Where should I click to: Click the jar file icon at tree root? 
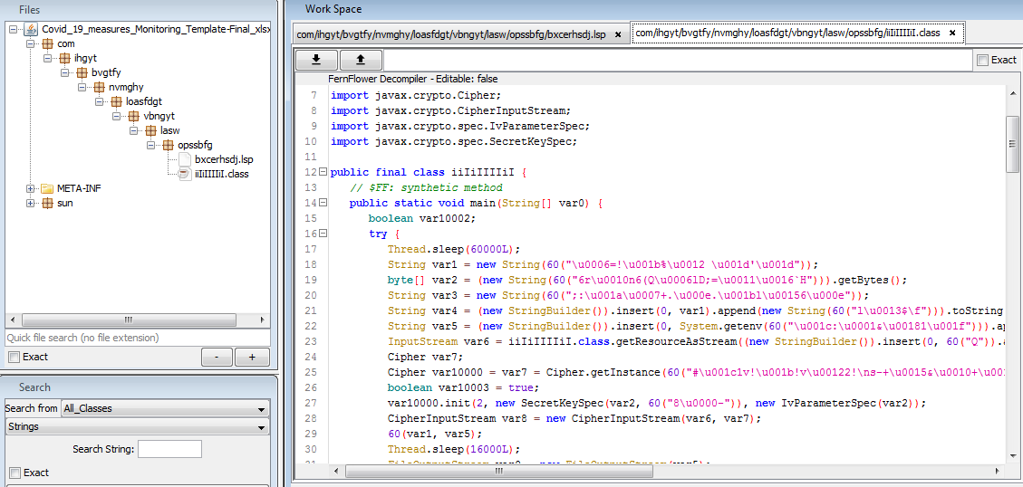(x=31, y=29)
